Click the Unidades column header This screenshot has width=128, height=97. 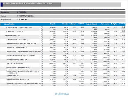click(x=65, y=24)
